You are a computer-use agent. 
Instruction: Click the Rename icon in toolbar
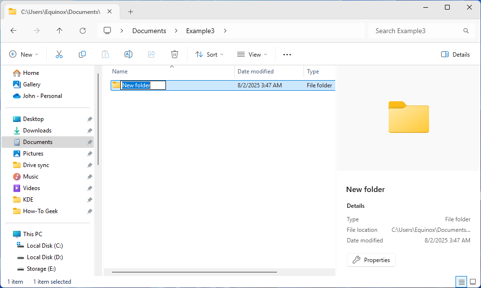pyautogui.click(x=128, y=54)
